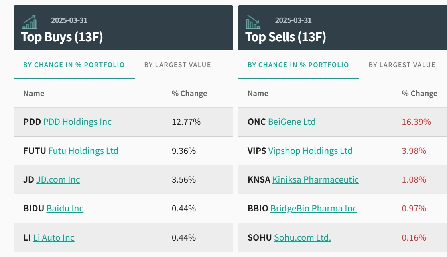The image size is (447, 257).
Task: Click the Top Sells 'Name' column header
Action: (x=258, y=94)
